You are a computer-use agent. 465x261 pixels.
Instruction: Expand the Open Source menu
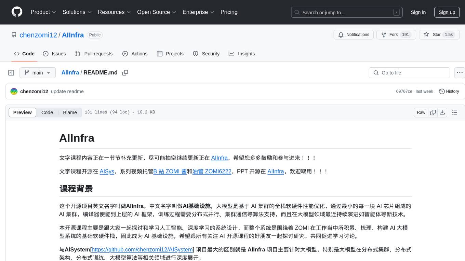[157, 12]
